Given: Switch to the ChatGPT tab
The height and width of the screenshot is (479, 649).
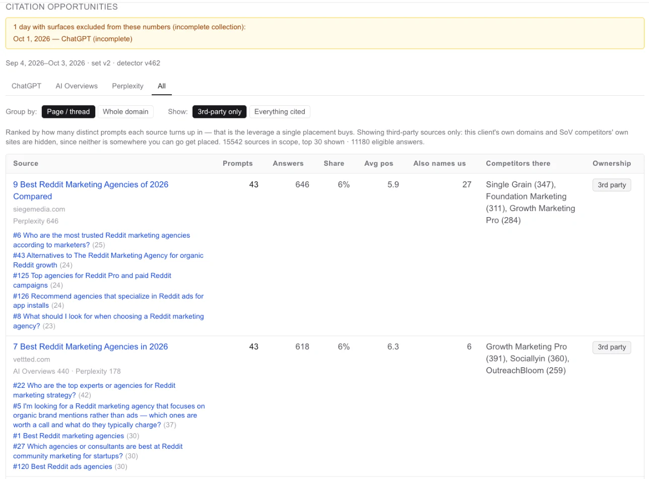Looking at the screenshot, I should pyautogui.click(x=26, y=86).
